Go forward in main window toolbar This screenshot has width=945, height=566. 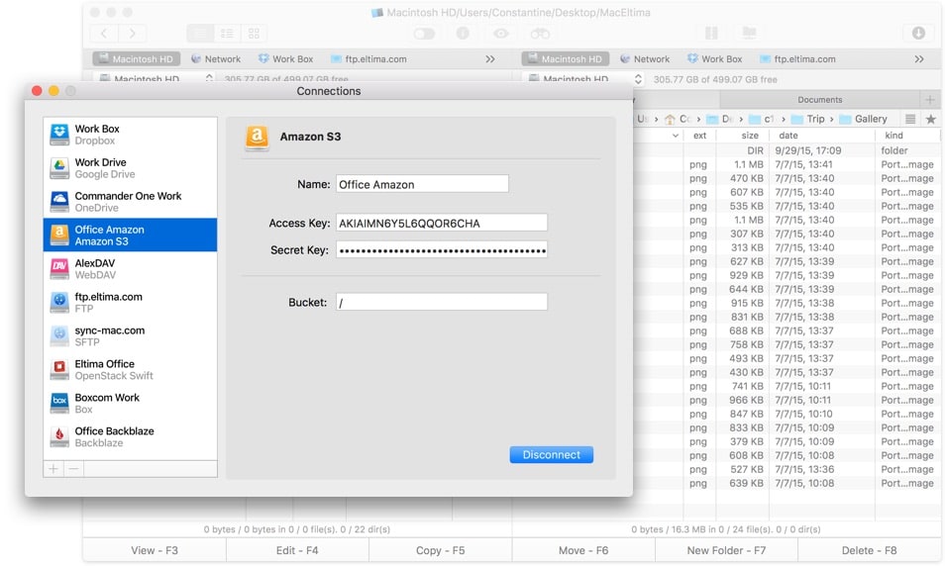click(x=132, y=33)
